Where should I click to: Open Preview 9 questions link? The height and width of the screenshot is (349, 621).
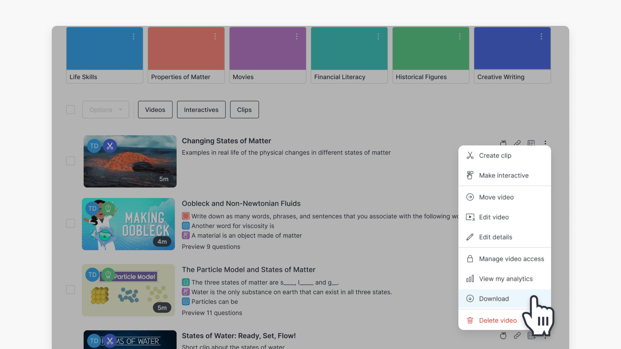(211, 247)
